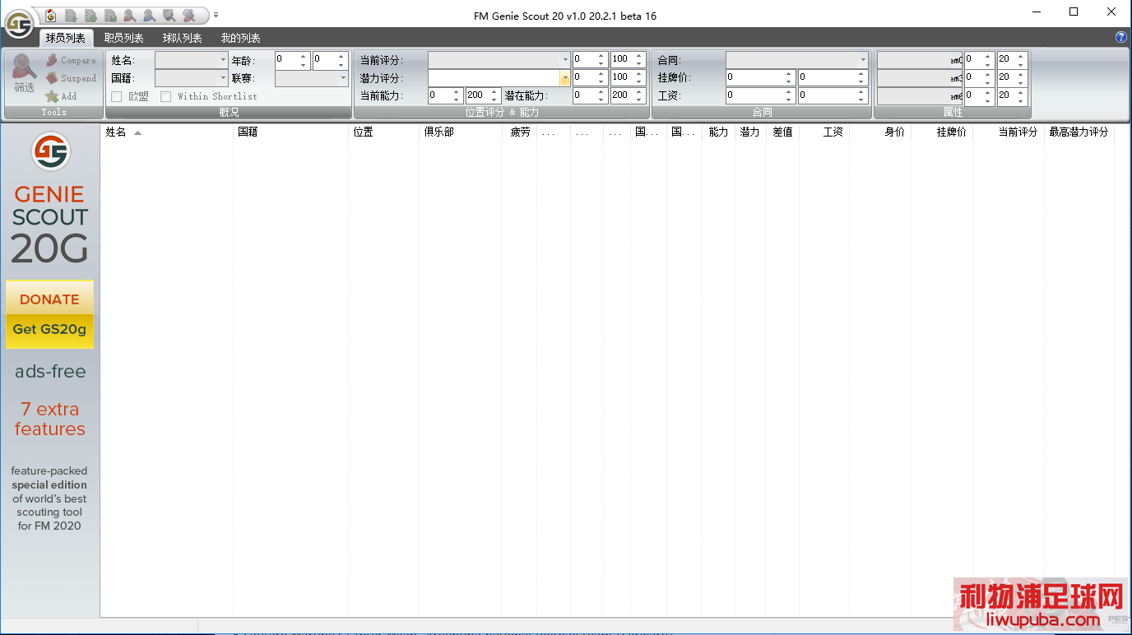
Task: Sort by the 疲劳 column header
Action: (520, 132)
